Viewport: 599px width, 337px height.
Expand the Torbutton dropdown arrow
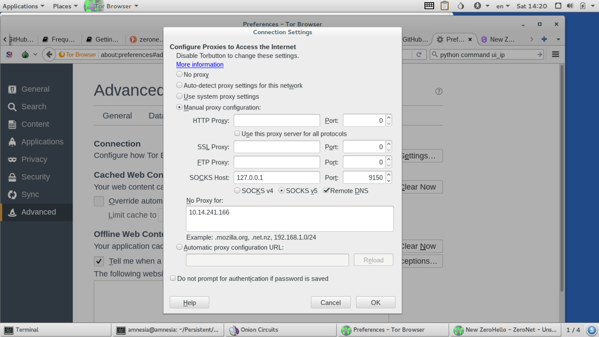point(35,54)
